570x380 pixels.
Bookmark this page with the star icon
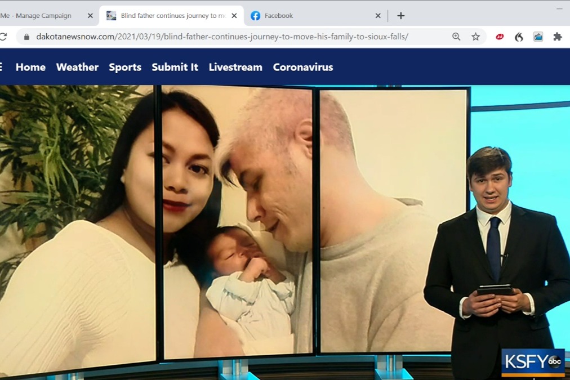point(475,37)
